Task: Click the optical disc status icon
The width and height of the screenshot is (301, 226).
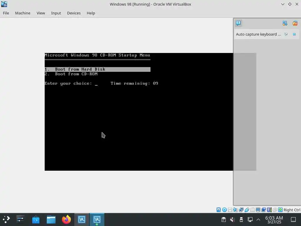Action: click(224, 210)
